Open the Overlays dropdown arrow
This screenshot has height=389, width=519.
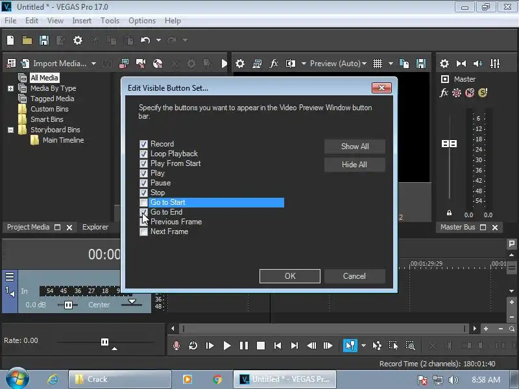click(391, 64)
